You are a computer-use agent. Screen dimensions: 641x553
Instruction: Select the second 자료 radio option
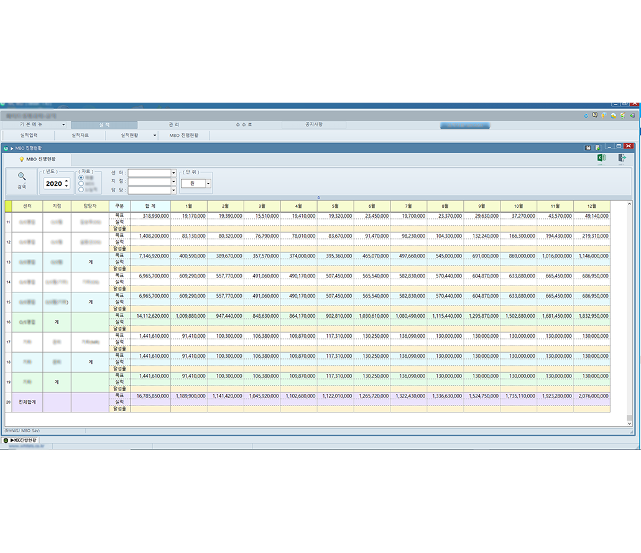(x=81, y=184)
